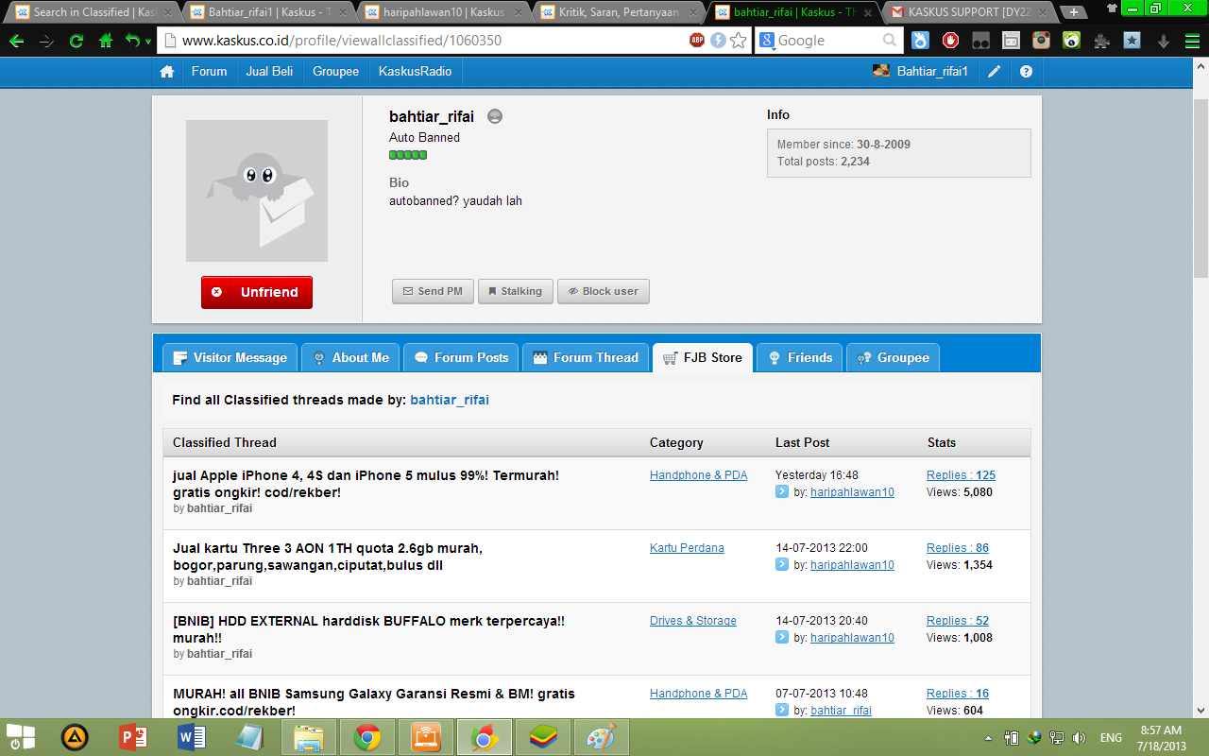Click the Google search input field
The image size is (1209, 756).
pyautogui.click(x=829, y=41)
